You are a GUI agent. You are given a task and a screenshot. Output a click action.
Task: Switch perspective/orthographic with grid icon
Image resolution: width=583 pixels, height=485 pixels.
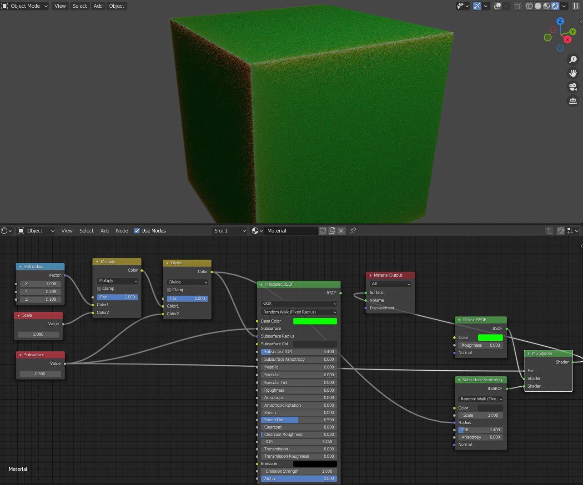tap(573, 101)
